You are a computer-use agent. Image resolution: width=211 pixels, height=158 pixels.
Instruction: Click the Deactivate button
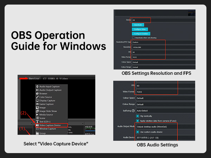click(138, 25)
